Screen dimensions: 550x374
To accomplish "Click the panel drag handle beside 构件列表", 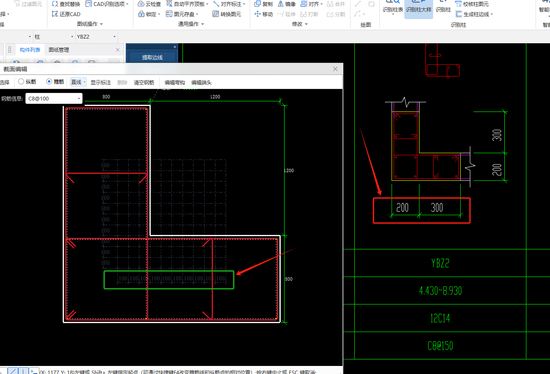I will 10,50.
